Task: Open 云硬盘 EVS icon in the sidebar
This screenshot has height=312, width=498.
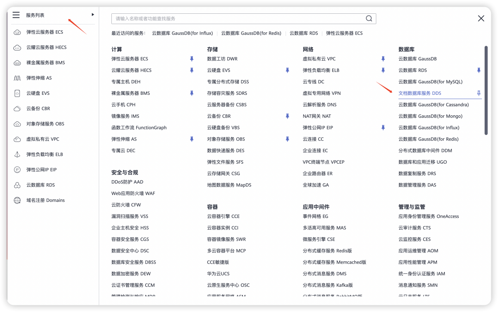Action: [x=17, y=94]
